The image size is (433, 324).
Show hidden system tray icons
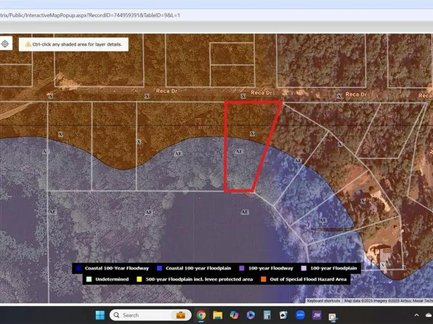pyautogui.click(x=416, y=315)
